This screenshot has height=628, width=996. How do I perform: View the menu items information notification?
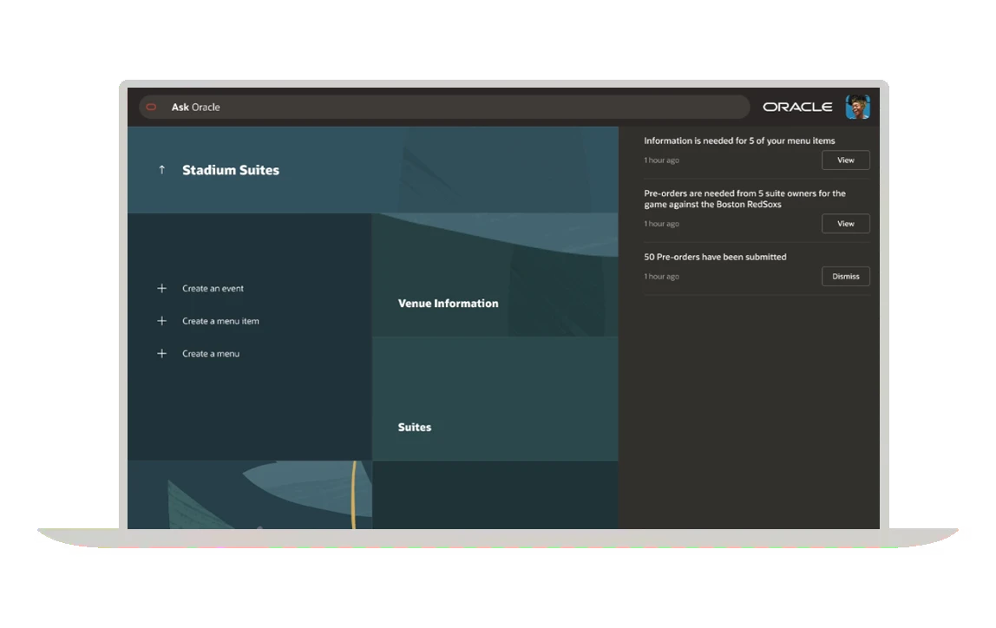pos(845,160)
